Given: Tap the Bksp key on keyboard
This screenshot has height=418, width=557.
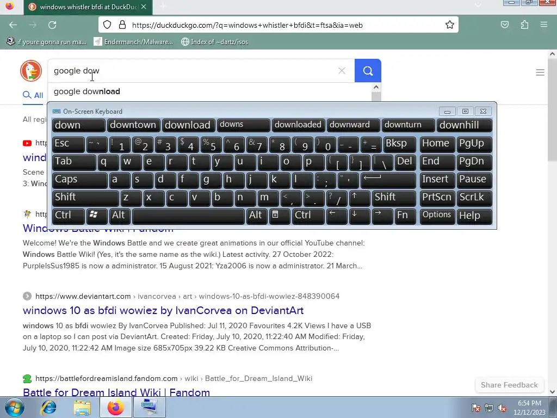Looking at the screenshot, I should pyautogui.click(x=400, y=144).
